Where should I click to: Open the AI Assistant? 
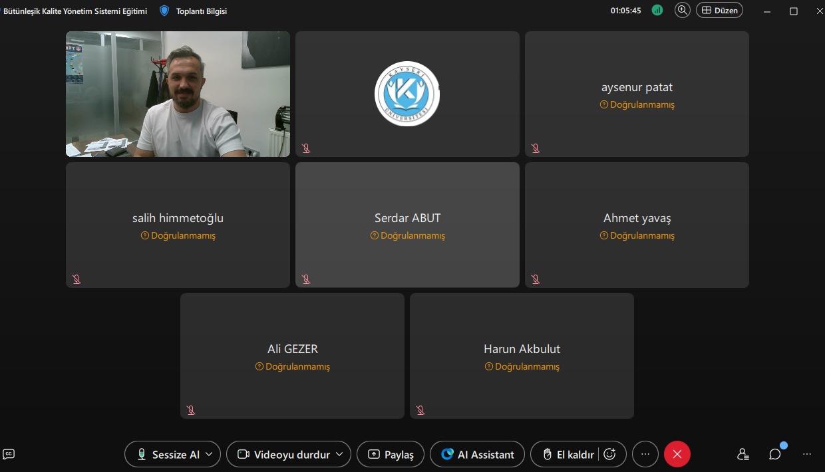(477, 455)
